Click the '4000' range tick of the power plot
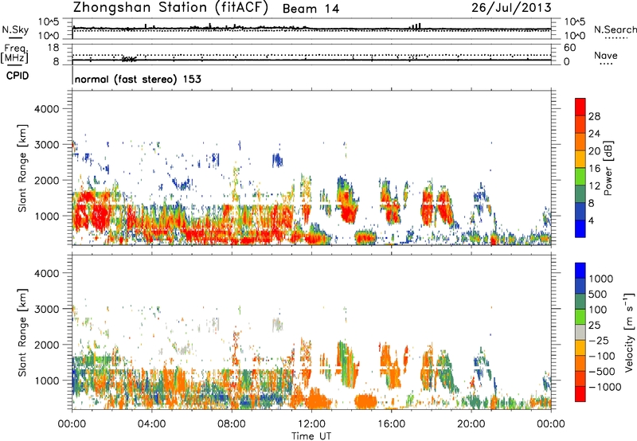 (47, 109)
